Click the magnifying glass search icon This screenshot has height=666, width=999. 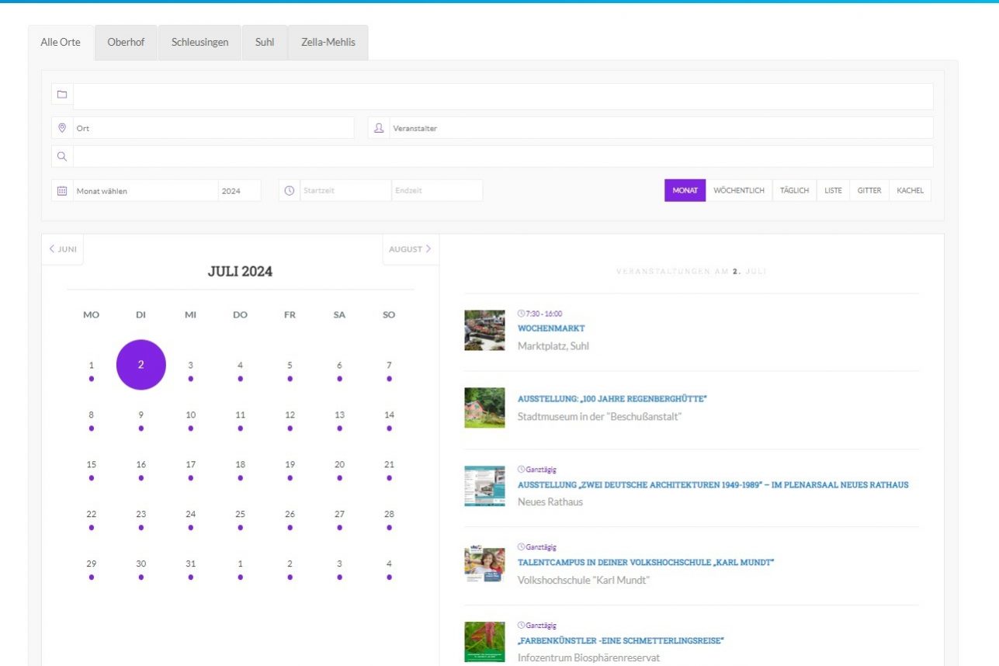62,156
